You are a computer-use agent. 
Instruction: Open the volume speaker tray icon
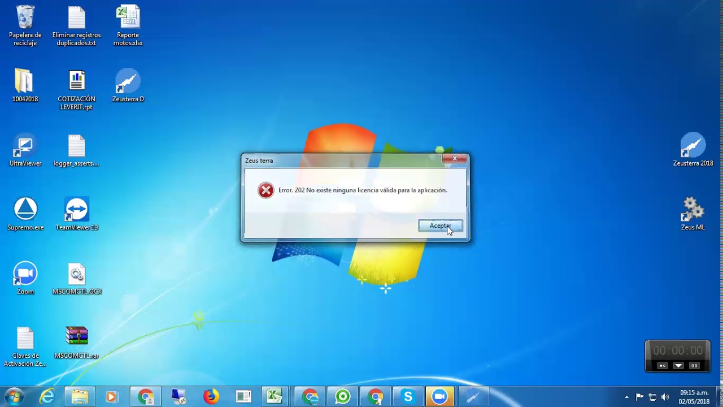[x=665, y=397]
